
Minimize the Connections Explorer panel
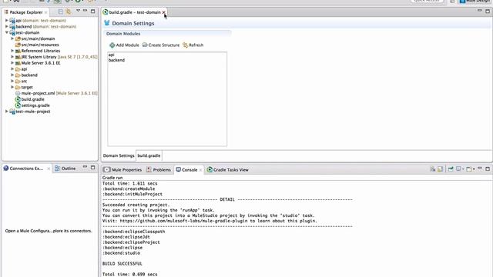point(85,167)
